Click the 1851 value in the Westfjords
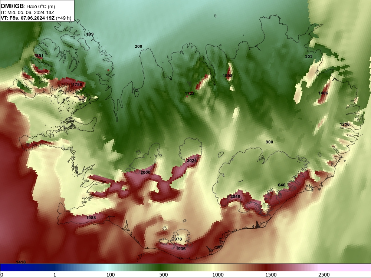 coord(39,56)
